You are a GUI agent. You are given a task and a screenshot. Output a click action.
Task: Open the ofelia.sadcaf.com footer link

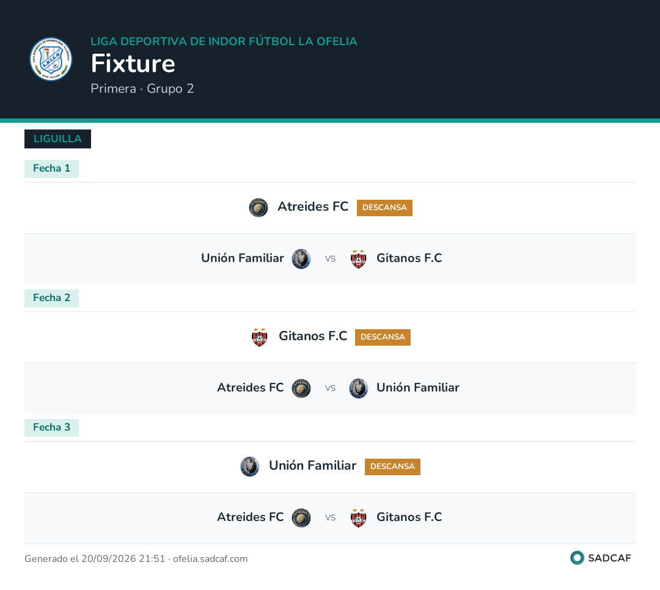[x=210, y=559]
